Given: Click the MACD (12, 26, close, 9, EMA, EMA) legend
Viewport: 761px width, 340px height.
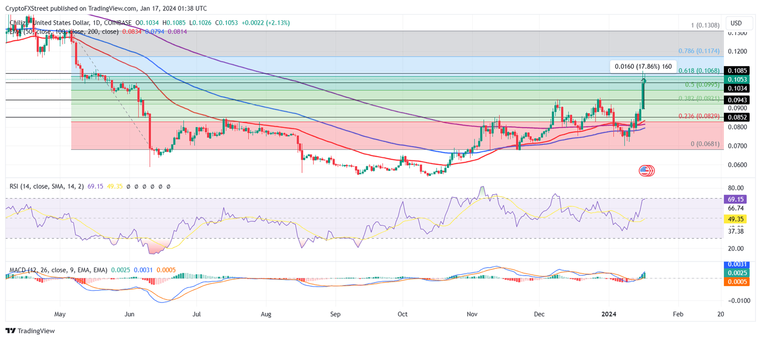Looking at the screenshot, I should 58,270.
